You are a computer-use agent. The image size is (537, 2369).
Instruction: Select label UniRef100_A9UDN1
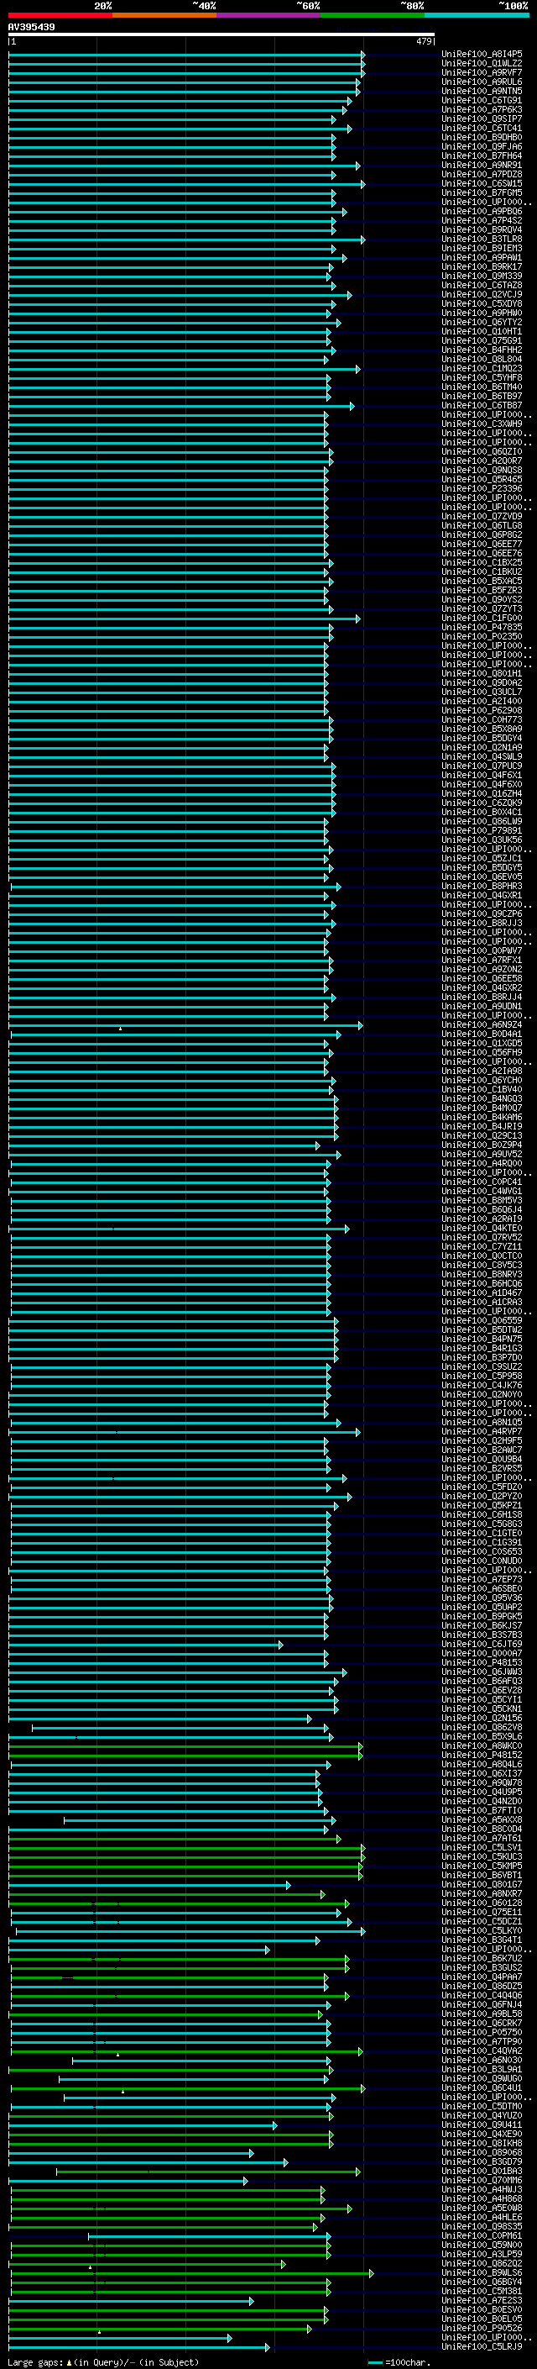pyautogui.click(x=482, y=1006)
